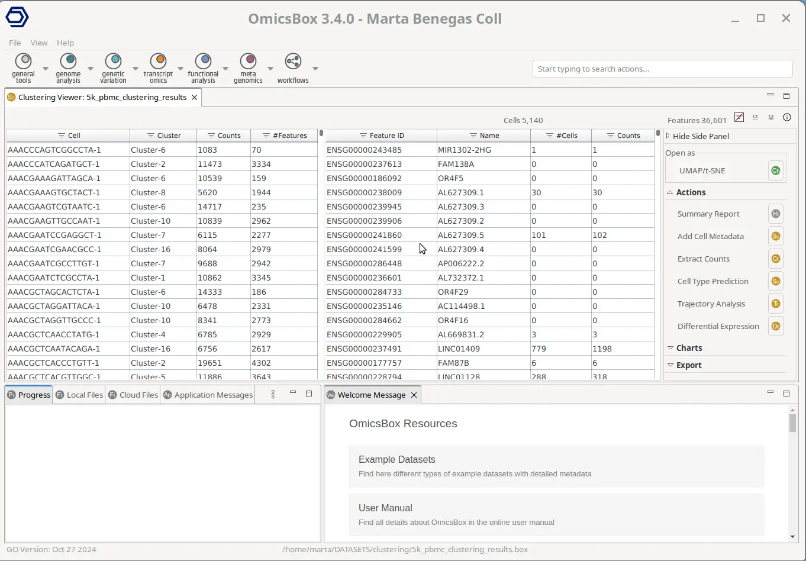Minimize the Clustering Viewer panel
This screenshot has width=806, height=561.
point(770,95)
